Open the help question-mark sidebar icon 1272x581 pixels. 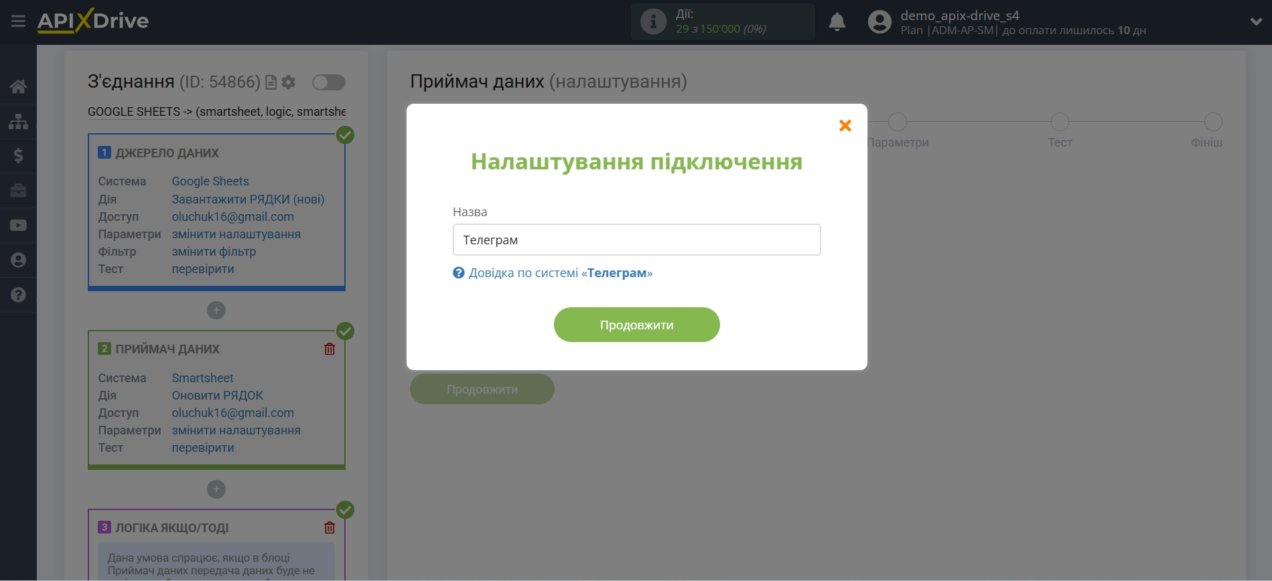(18, 295)
